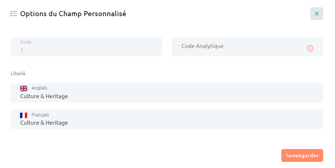Close the Options du Champ Personnalisé dialog
Image resolution: width=335 pixels, height=168 pixels.
point(317,14)
